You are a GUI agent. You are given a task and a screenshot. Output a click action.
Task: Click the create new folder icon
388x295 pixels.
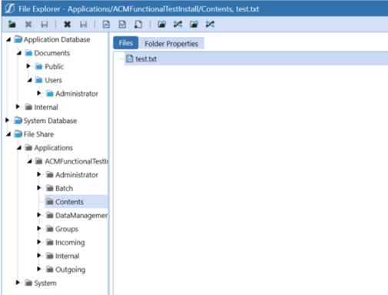click(x=12, y=25)
